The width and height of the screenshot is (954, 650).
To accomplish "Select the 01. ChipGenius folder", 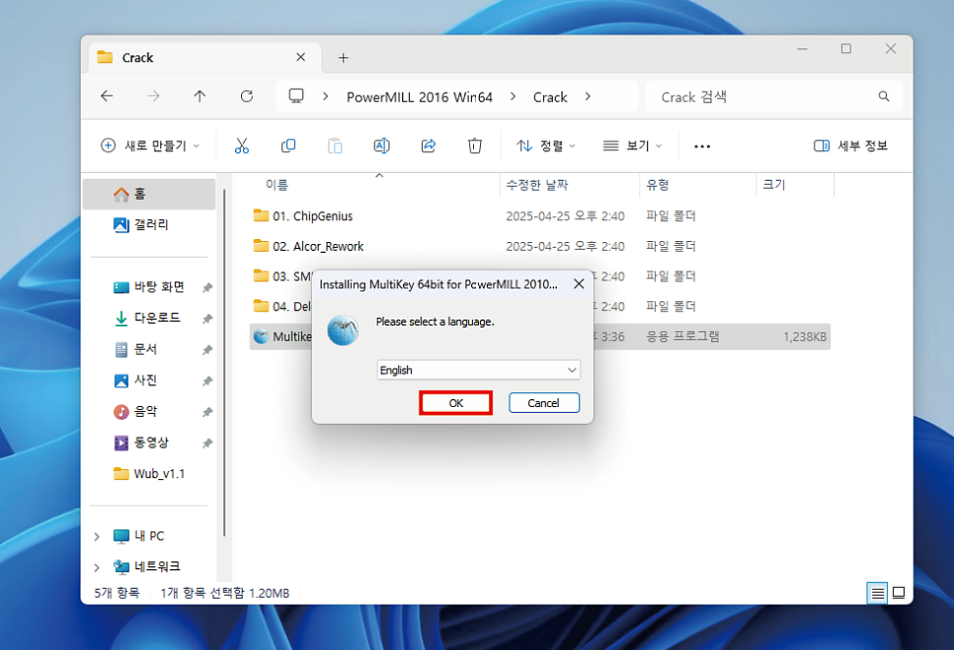I will coord(303,216).
